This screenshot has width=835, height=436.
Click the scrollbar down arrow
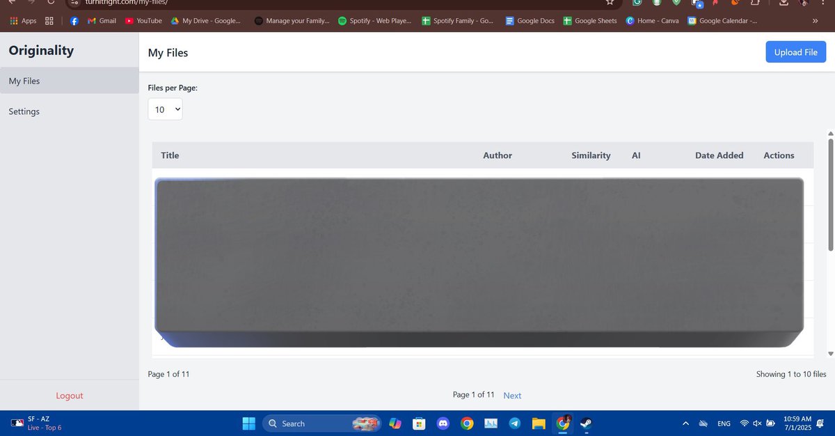(x=830, y=354)
